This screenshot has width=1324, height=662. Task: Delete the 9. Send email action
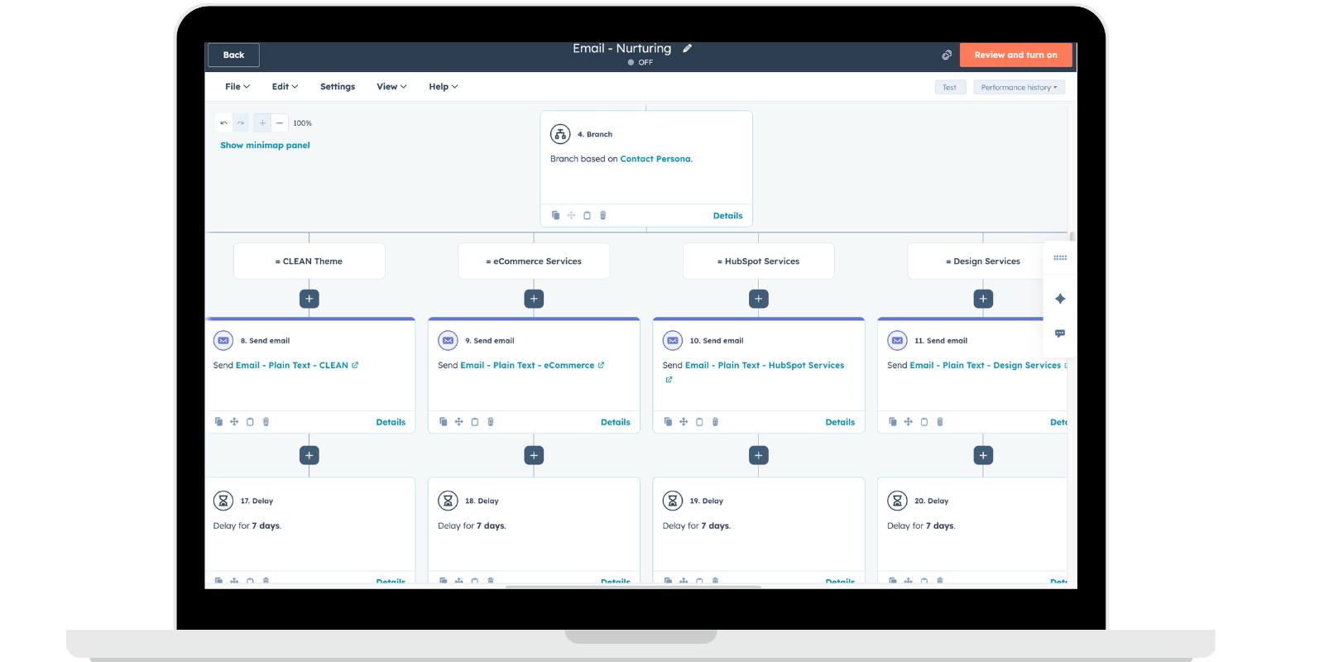491,421
